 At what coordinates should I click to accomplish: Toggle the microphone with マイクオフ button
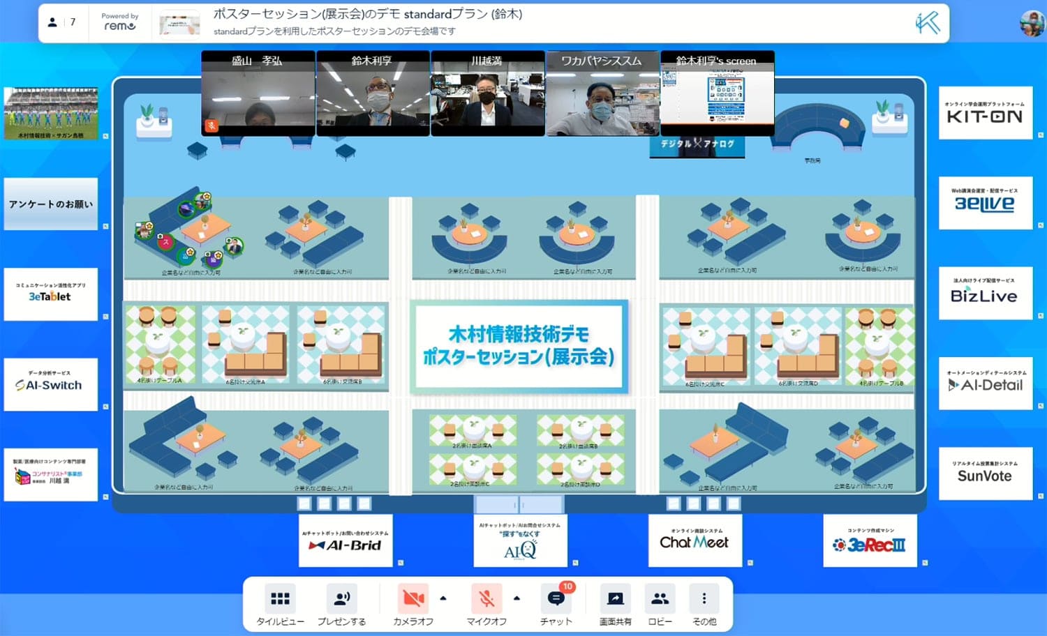pyautogui.click(x=487, y=605)
